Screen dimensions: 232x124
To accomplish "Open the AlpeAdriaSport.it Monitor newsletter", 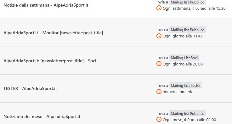I will (53, 33).
